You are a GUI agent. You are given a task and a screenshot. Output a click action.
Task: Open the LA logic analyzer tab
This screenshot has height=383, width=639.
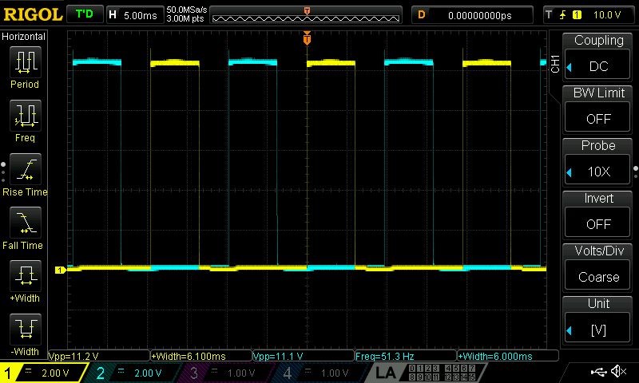coord(385,373)
